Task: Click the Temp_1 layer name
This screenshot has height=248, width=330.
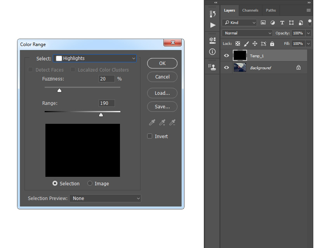Action: pyautogui.click(x=257, y=56)
